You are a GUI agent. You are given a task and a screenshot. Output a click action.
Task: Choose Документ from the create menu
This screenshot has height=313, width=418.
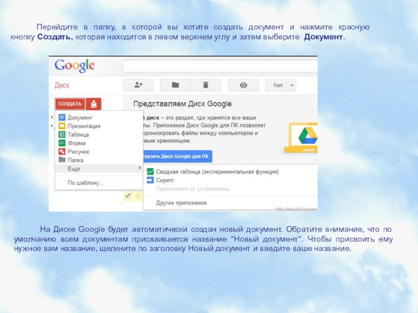pyautogui.click(x=99, y=118)
